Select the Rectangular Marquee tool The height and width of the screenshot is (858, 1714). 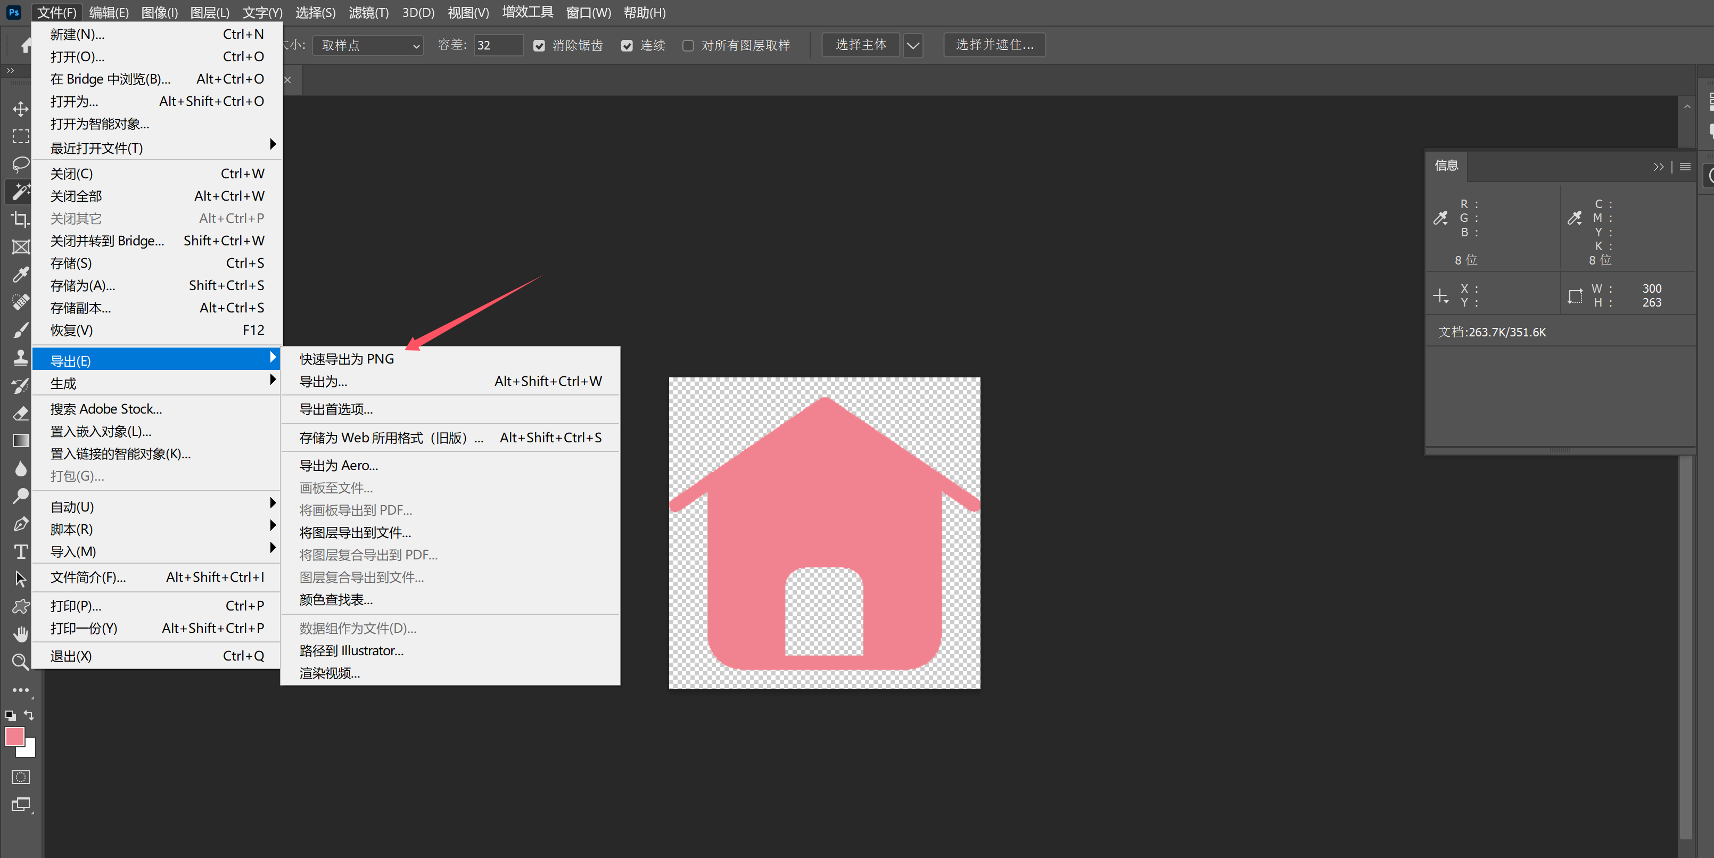click(21, 136)
